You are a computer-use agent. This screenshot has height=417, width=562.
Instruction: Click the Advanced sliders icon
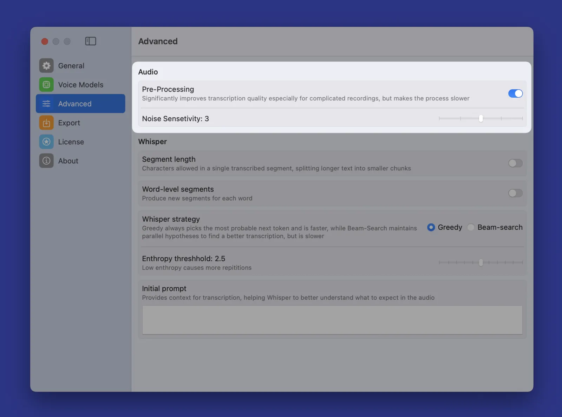(x=46, y=104)
